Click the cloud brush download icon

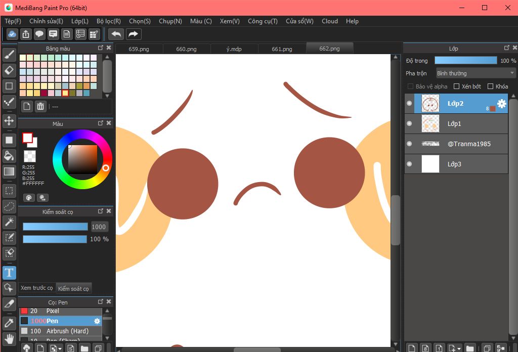(x=27, y=348)
